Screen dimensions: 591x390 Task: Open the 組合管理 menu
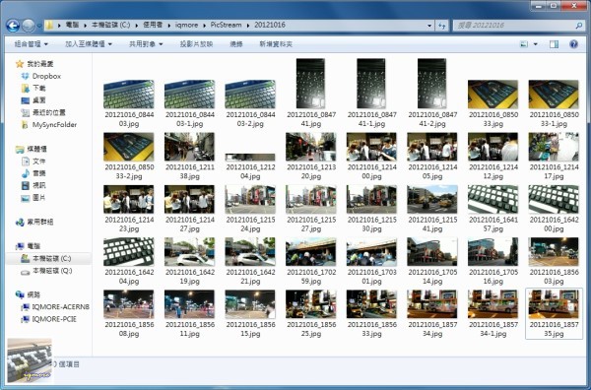[31, 44]
